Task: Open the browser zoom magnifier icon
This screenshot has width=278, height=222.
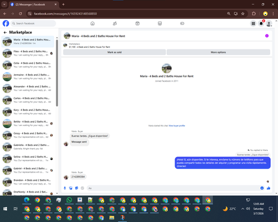Action: [229, 13]
